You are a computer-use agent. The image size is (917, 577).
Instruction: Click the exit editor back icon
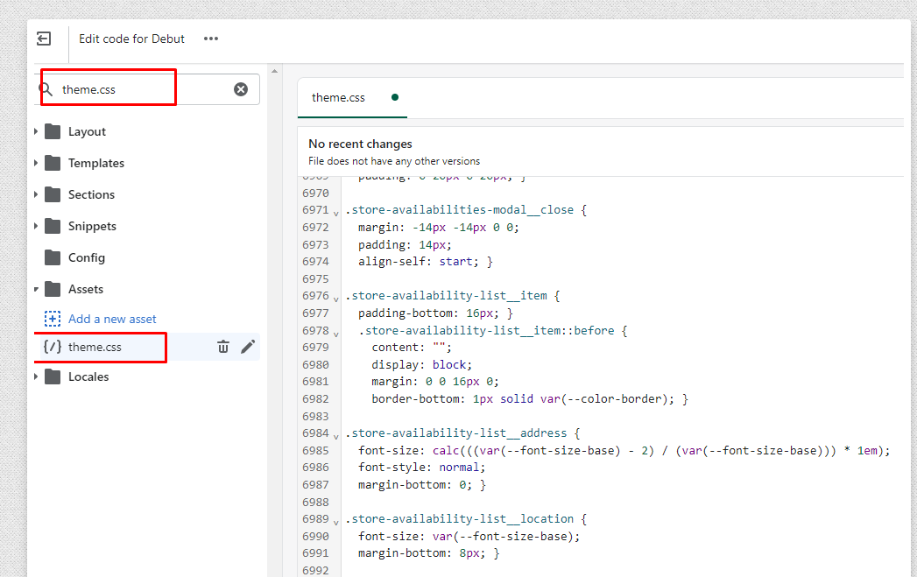44,39
